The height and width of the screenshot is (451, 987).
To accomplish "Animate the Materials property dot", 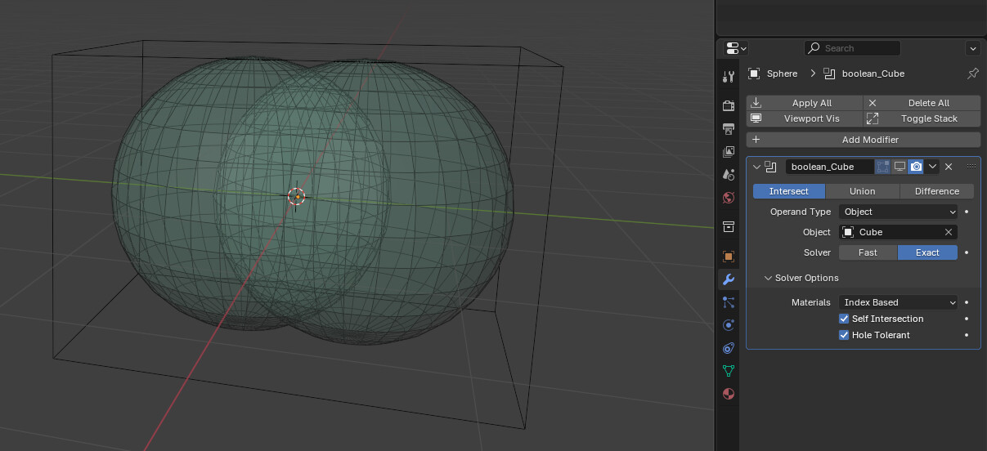I will (967, 302).
